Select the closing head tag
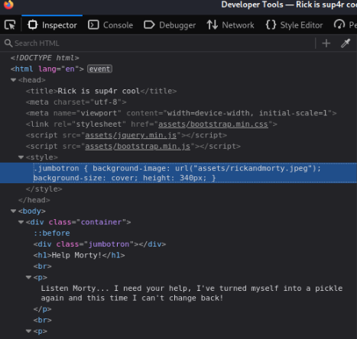Viewport: 357px width, 339px height. click(34, 200)
